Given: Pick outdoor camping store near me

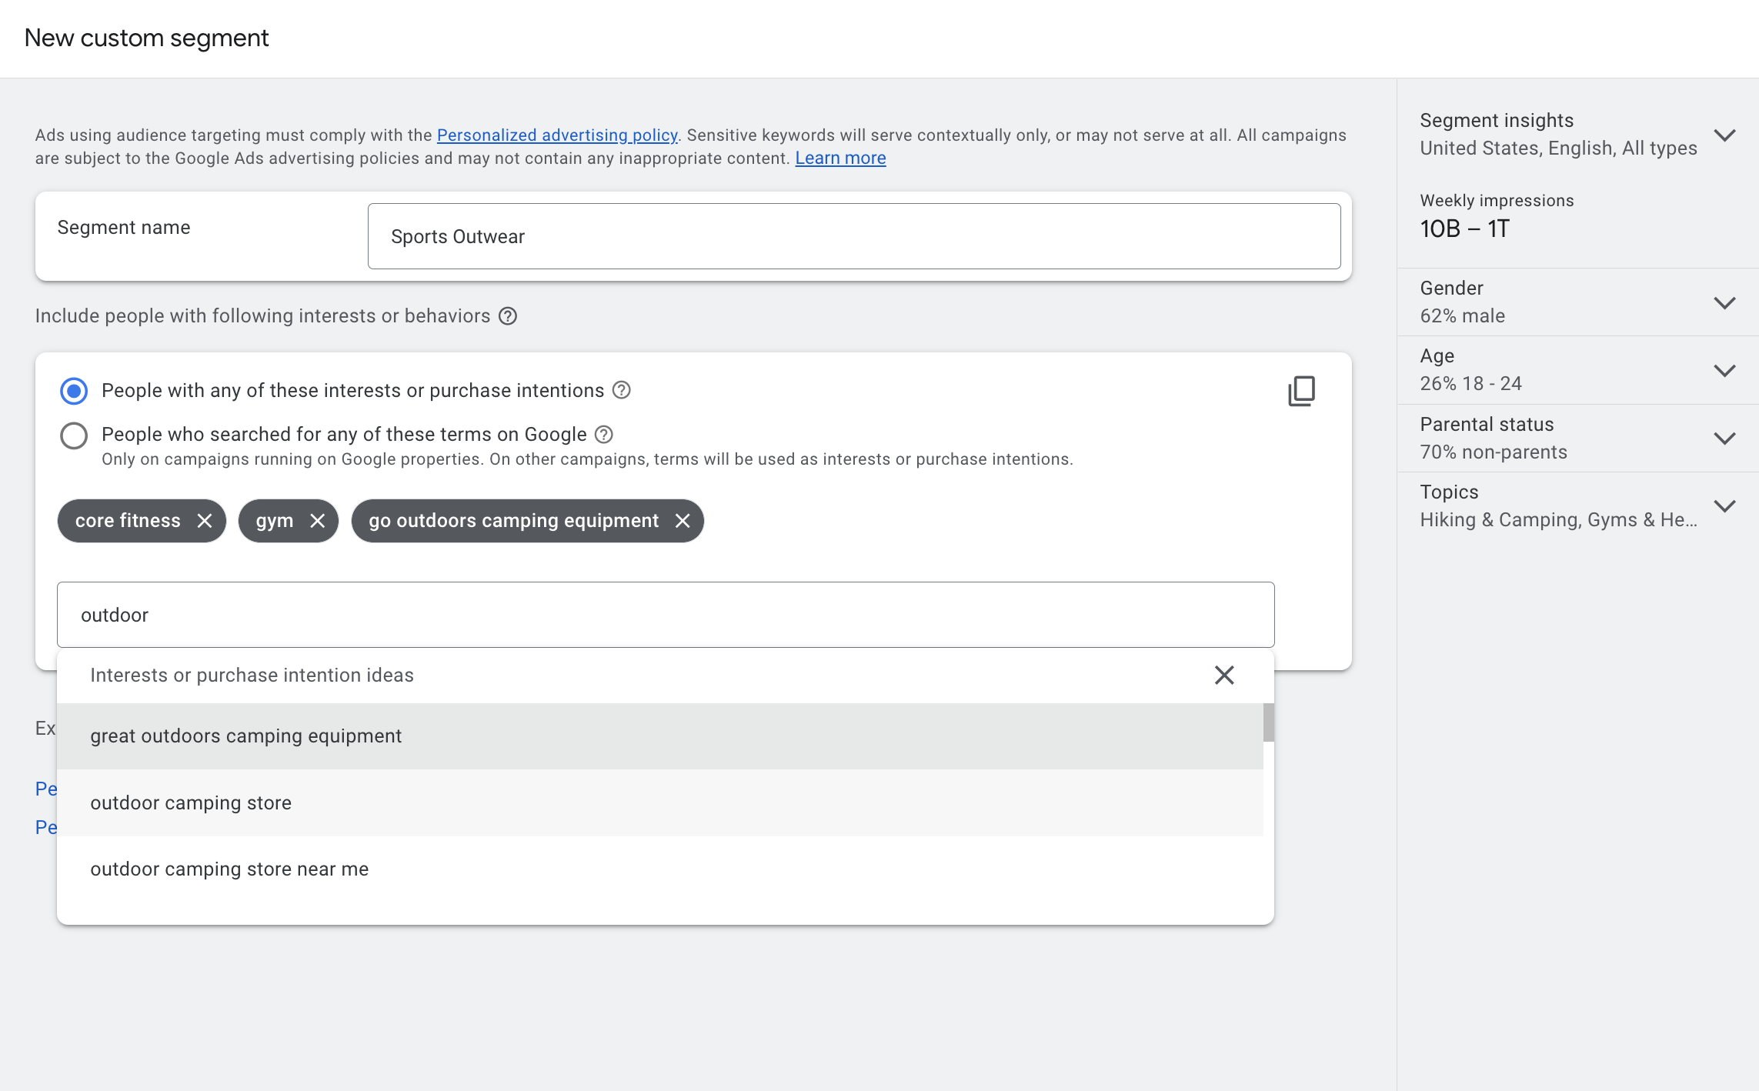Looking at the screenshot, I should point(229,869).
